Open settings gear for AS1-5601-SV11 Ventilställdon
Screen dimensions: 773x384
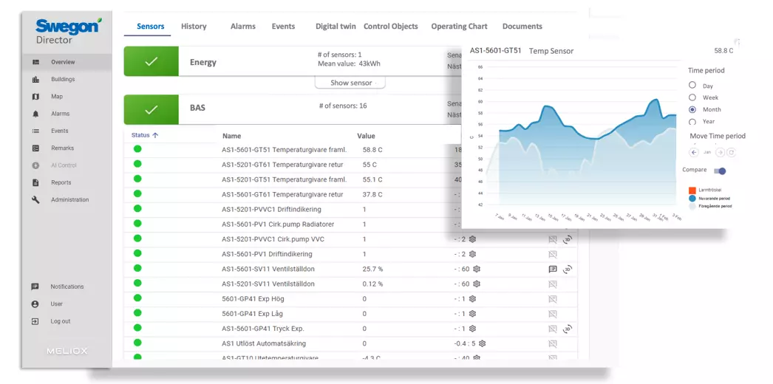tap(477, 269)
